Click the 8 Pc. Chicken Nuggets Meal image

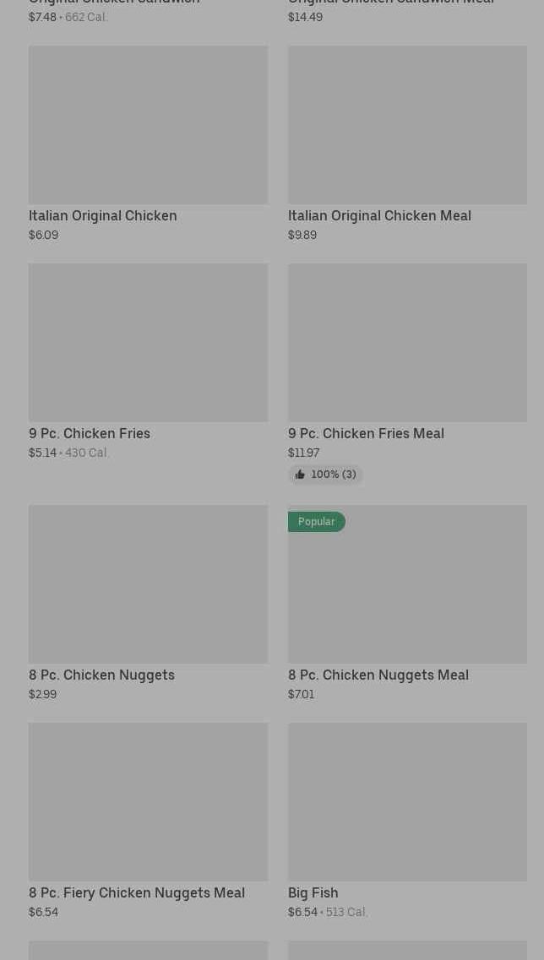click(406, 591)
